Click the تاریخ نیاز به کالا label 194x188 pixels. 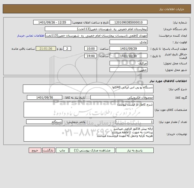coord(75,98)
